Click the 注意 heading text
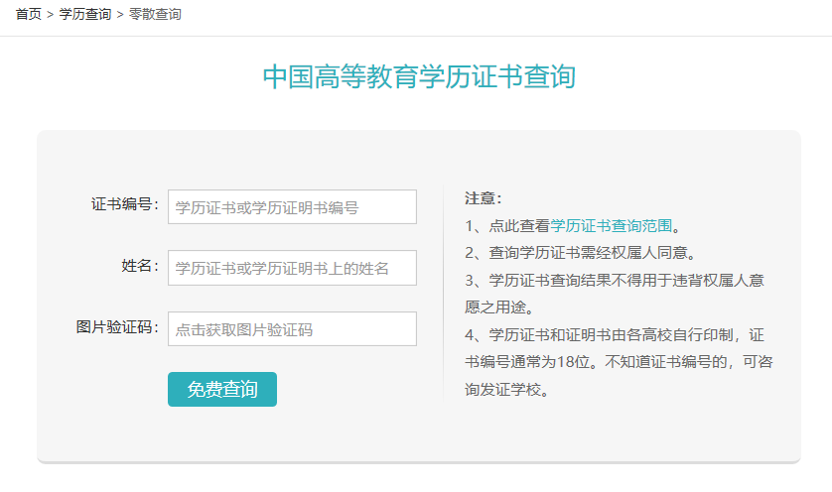 click(x=484, y=198)
